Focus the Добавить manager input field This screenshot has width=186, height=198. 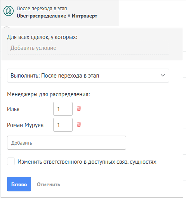66,143
